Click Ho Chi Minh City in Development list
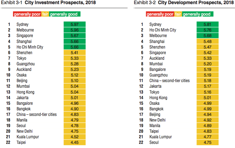The height and width of the screenshot is (148, 235). pyautogui.click(x=163, y=30)
